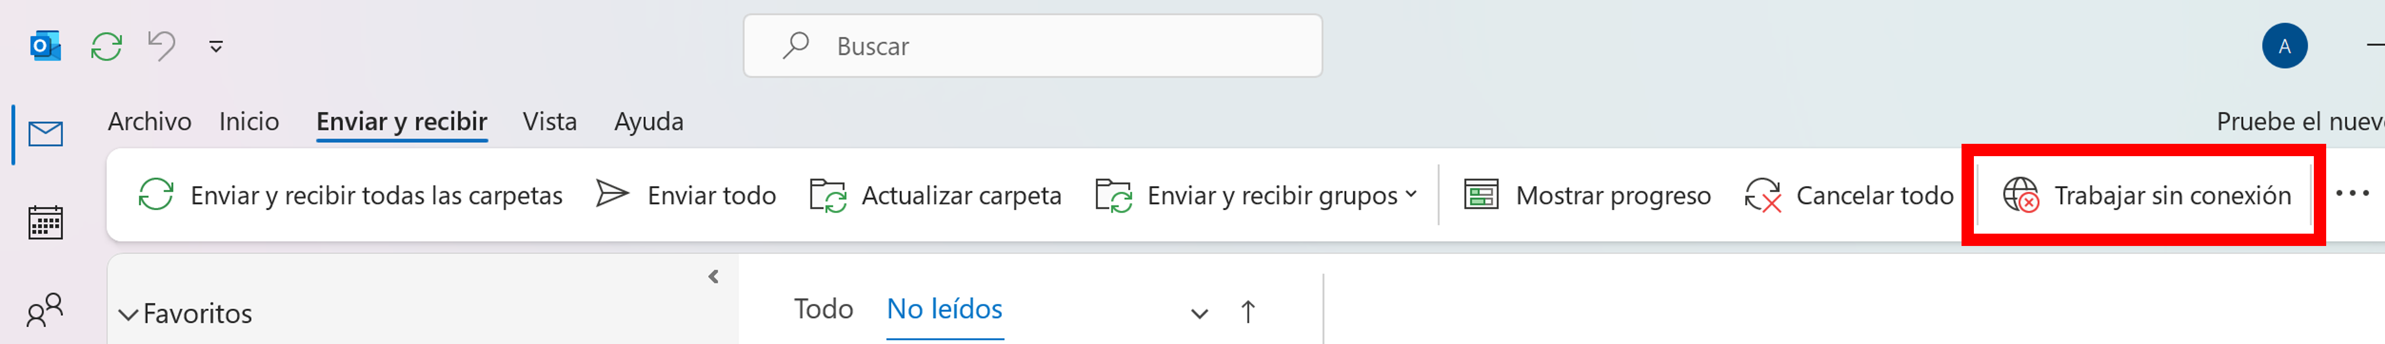Open the Archivo menu
Viewport: 2385px width, 344px height.
coord(149,121)
